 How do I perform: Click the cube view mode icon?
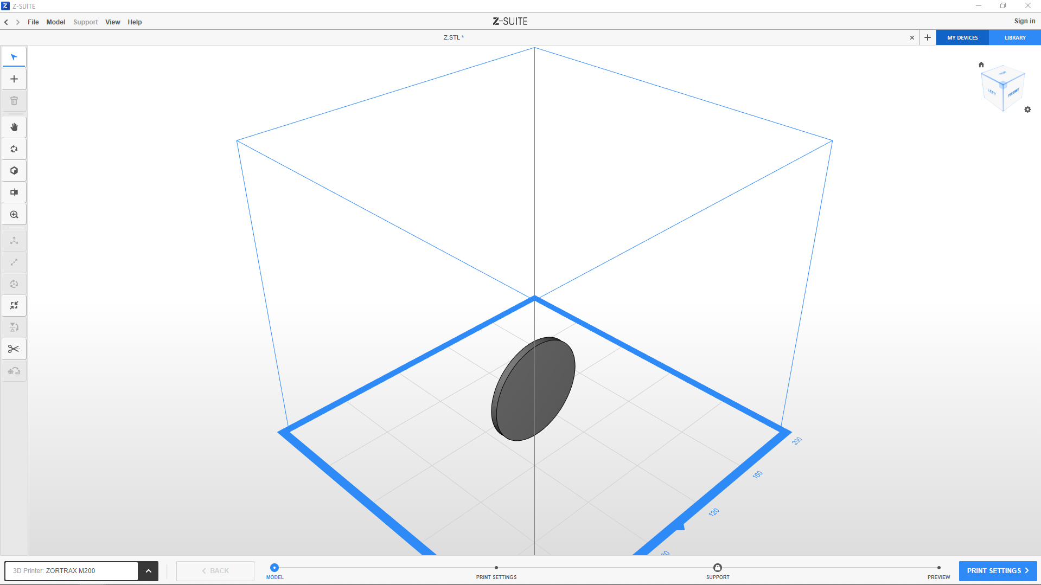pyautogui.click(x=14, y=171)
